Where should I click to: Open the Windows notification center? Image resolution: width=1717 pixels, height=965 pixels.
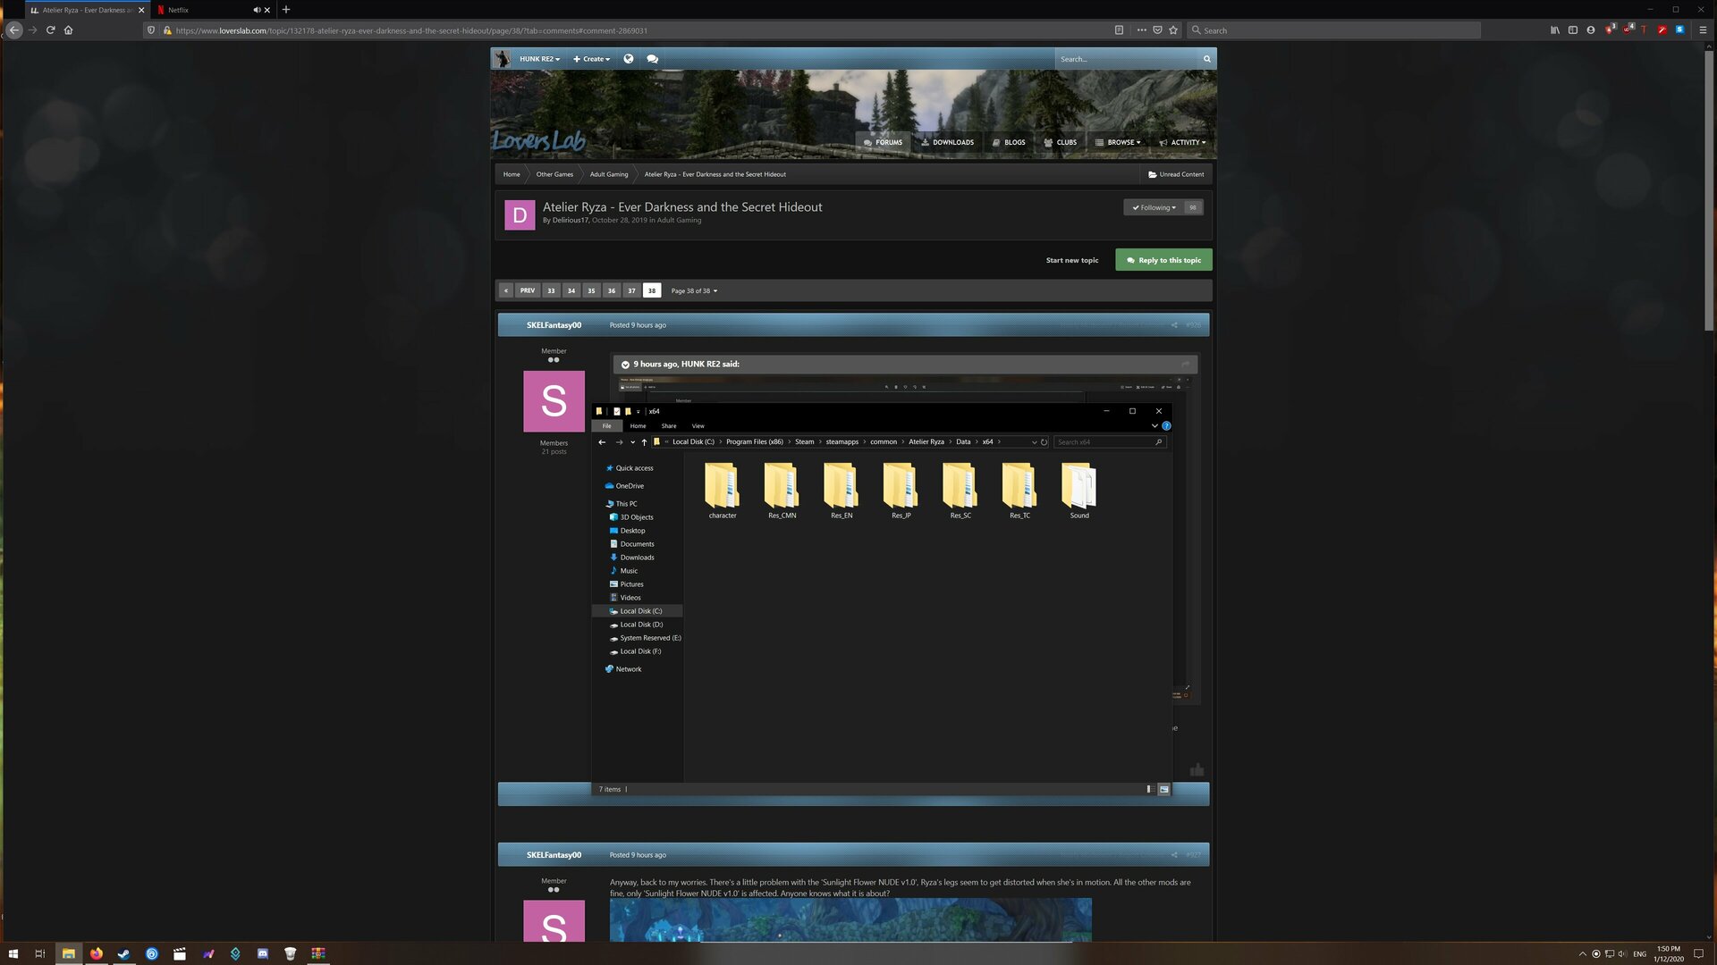tap(1698, 953)
